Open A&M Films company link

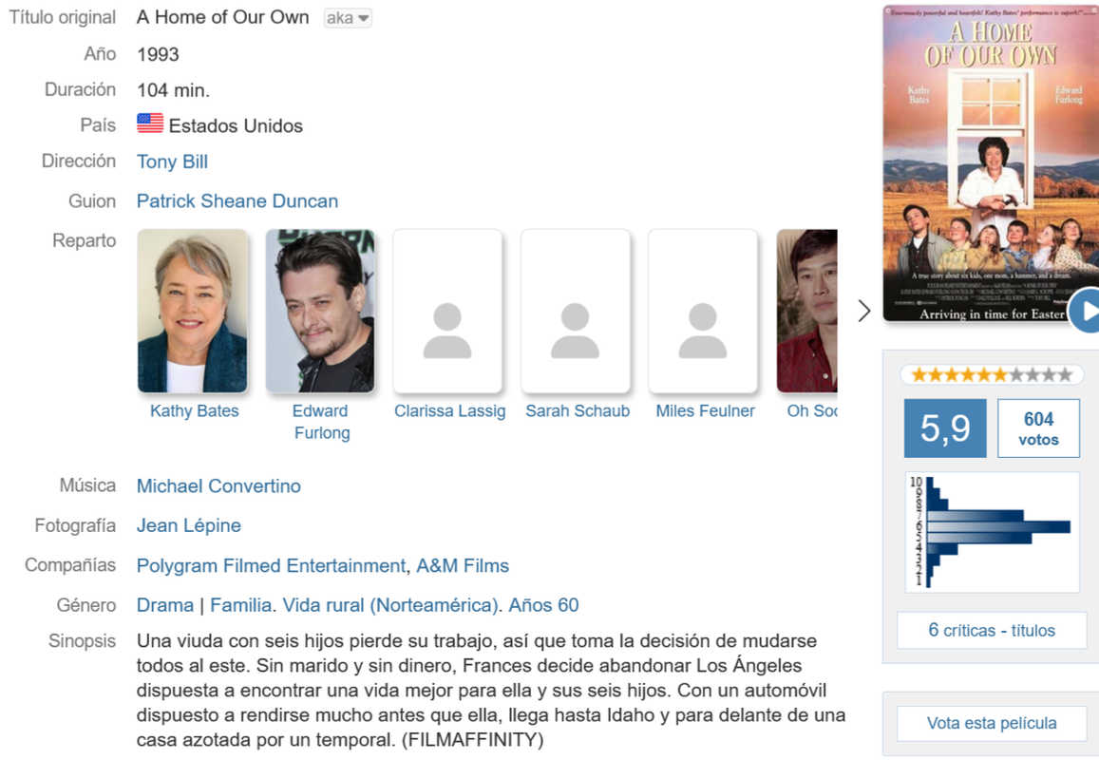[x=463, y=566]
